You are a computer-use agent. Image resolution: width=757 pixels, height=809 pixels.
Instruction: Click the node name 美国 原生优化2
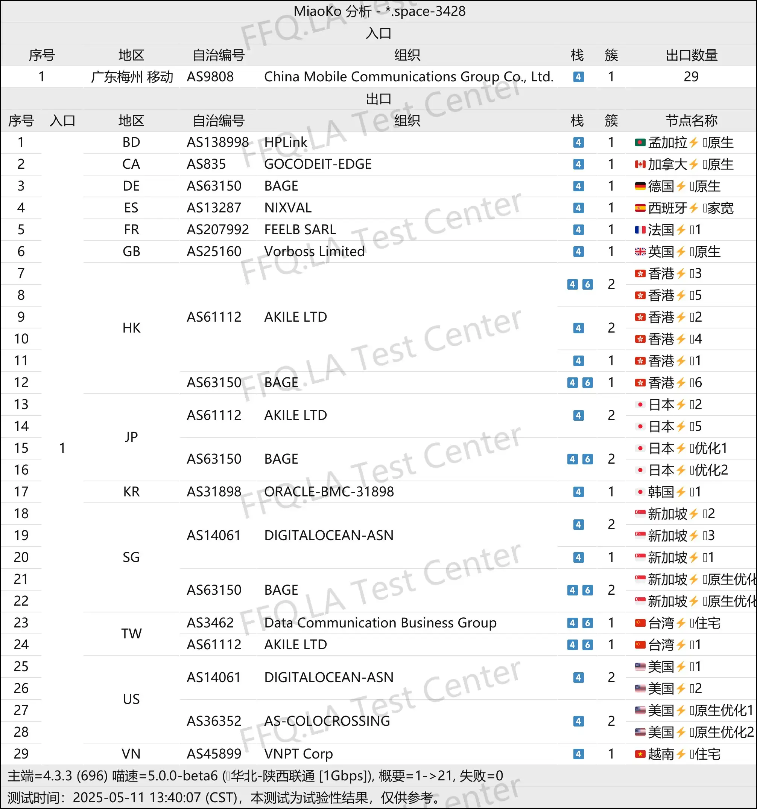(695, 733)
